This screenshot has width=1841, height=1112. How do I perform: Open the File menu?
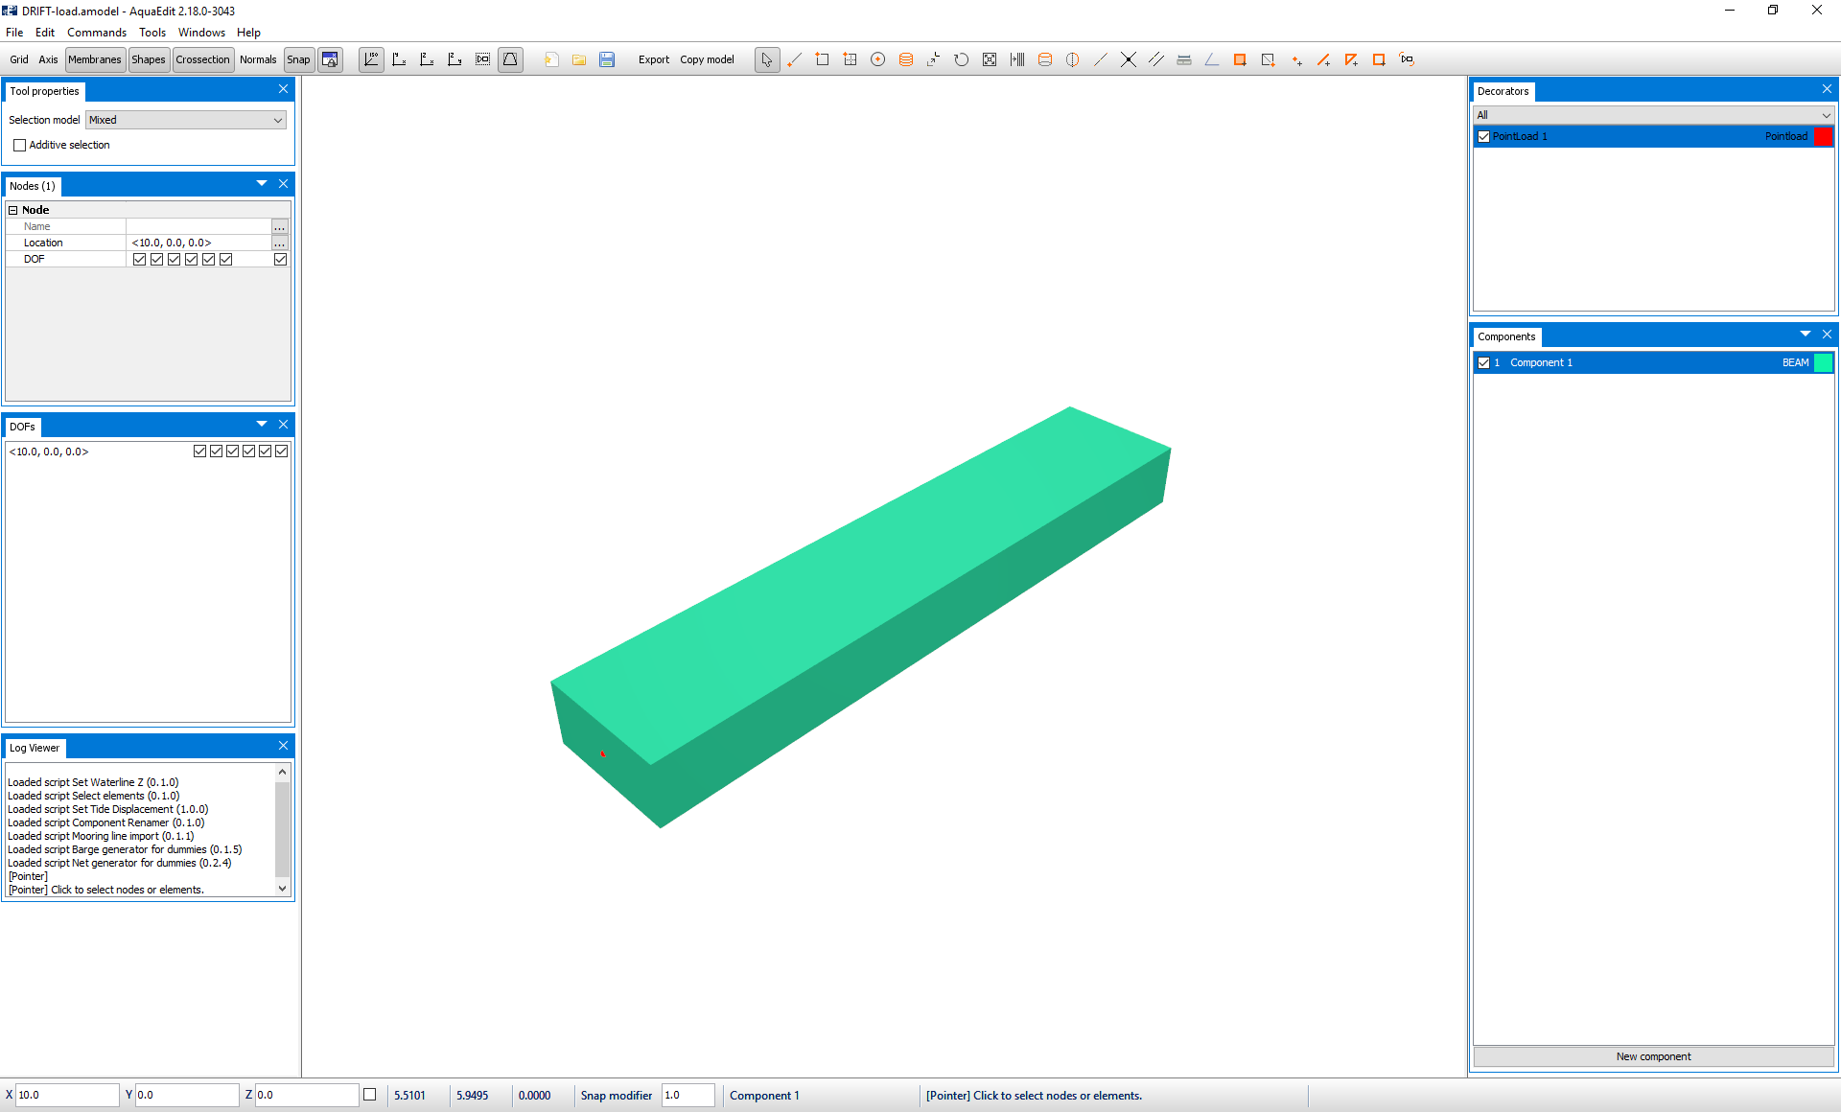pyautogui.click(x=14, y=32)
